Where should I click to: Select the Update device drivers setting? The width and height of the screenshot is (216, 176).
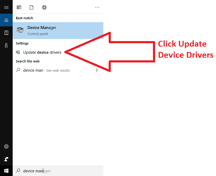tap(42, 52)
